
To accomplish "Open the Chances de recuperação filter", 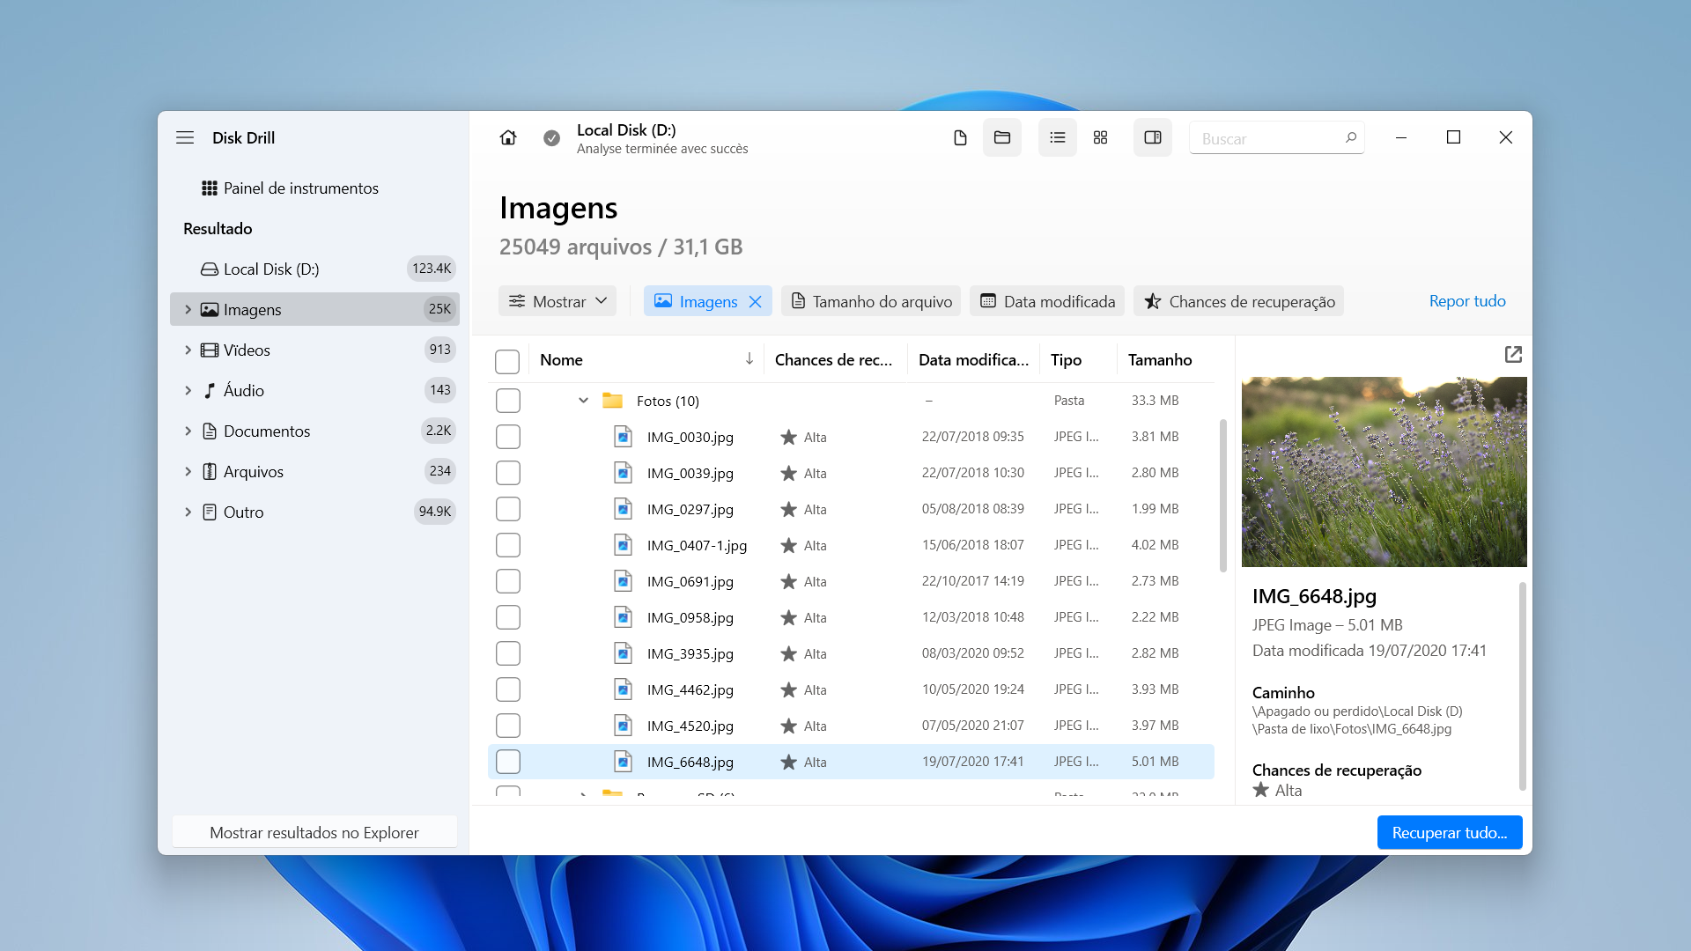I will point(1238,301).
